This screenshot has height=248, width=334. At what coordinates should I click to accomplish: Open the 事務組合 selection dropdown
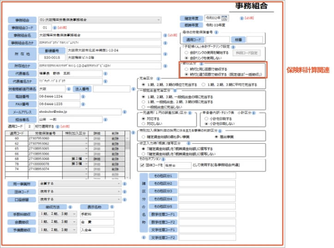pos(100,20)
